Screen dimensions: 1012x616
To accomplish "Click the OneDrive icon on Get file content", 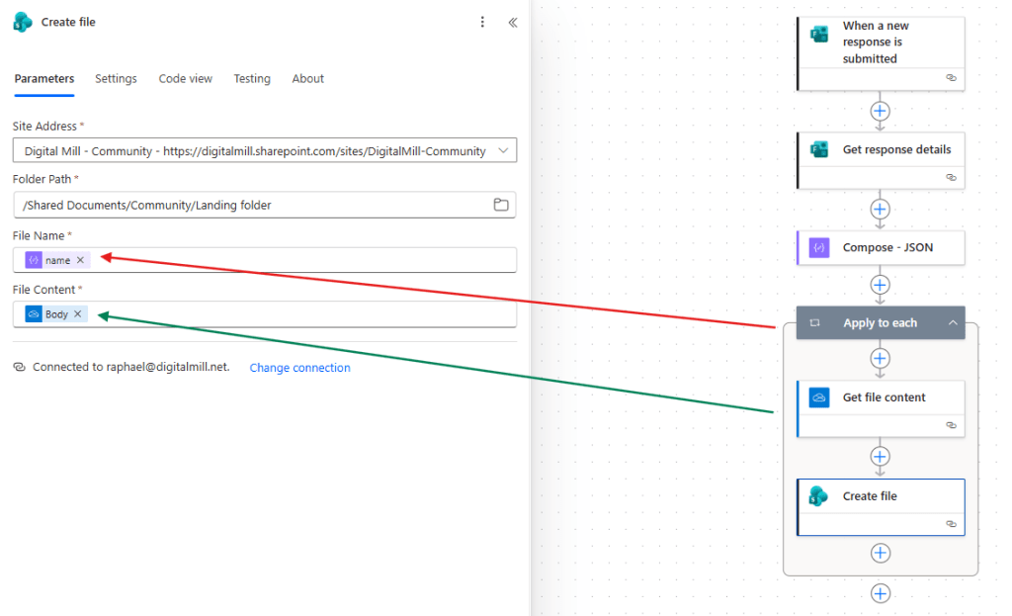I will coord(819,396).
